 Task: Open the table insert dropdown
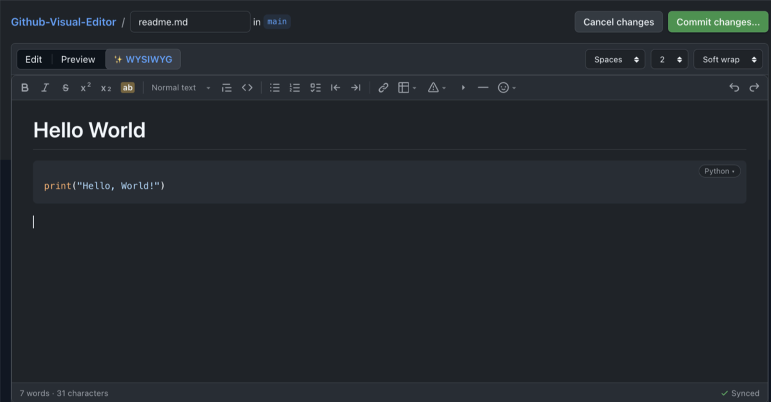click(407, 88)
